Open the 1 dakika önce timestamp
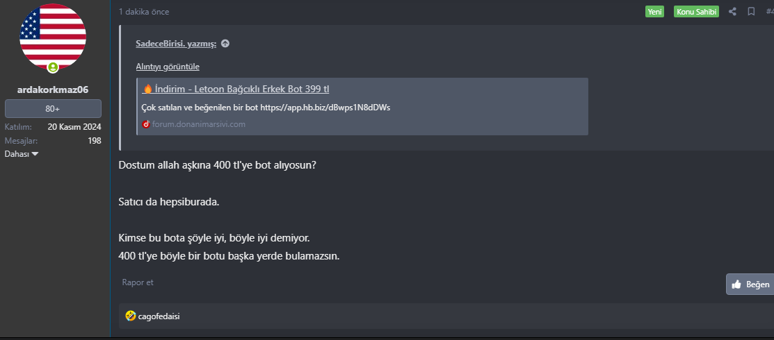Image resolution: width=774 pixels, height=340 pixels. pos(144,12)
